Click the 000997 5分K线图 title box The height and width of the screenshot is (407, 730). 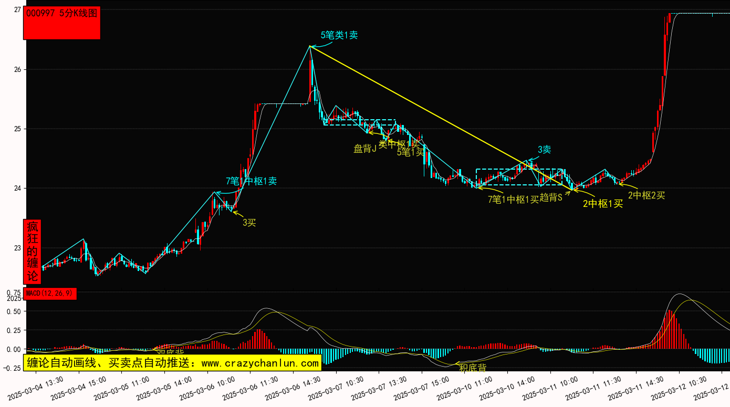pos(62,23)
